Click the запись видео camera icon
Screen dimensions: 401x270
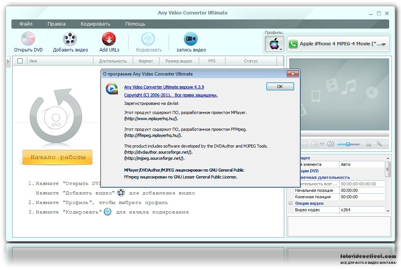pos(191,39)
